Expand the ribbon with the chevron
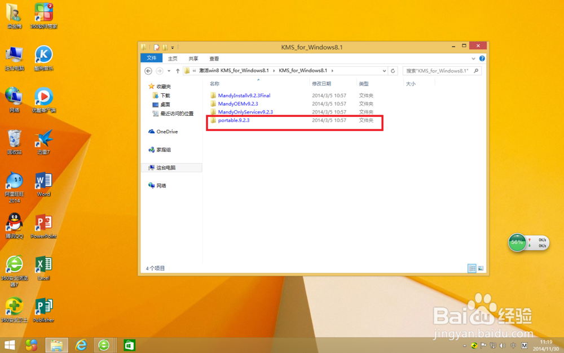Viewport: 564px width, 353px height. point(474,58)
